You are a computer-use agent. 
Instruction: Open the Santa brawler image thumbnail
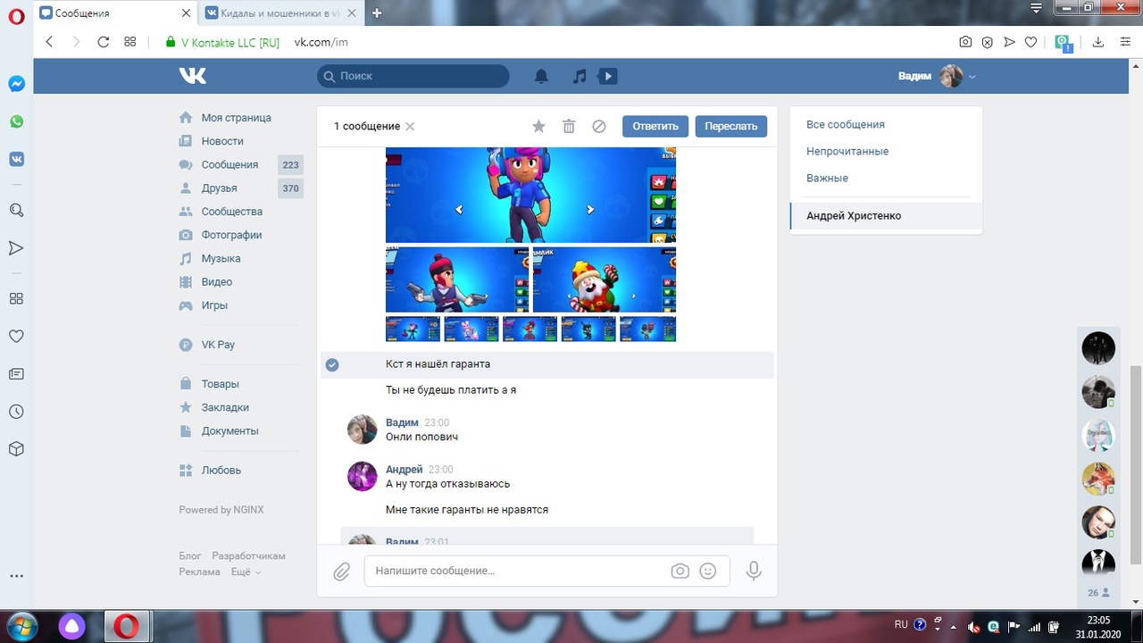604,280
